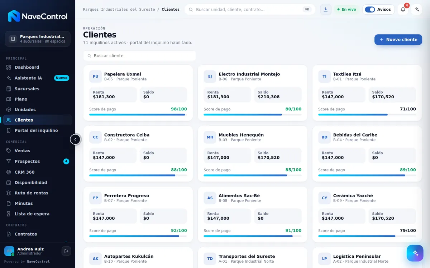The height and width of the screenshot is (268, 430).
Task: Open the Disponibilidad calendar icon
Action: (x=9, y=182)
